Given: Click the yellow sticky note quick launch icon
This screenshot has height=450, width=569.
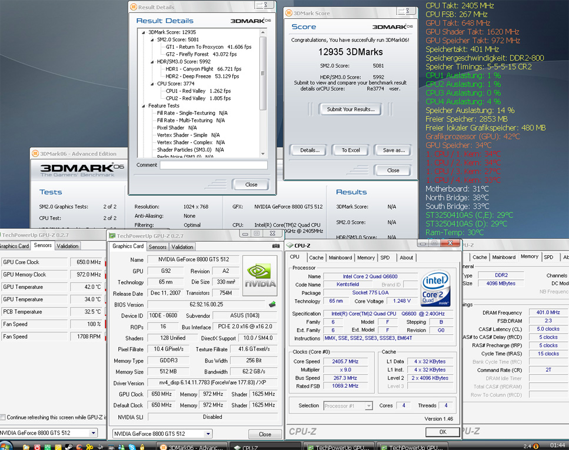Looking at the screenshot, I should (58, 447).
